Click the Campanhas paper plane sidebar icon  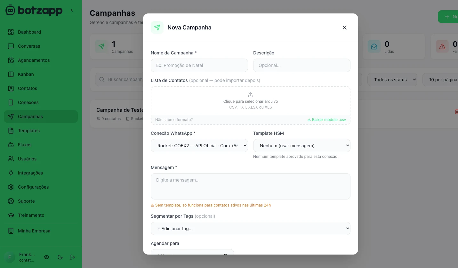click(x=11, y=117)
